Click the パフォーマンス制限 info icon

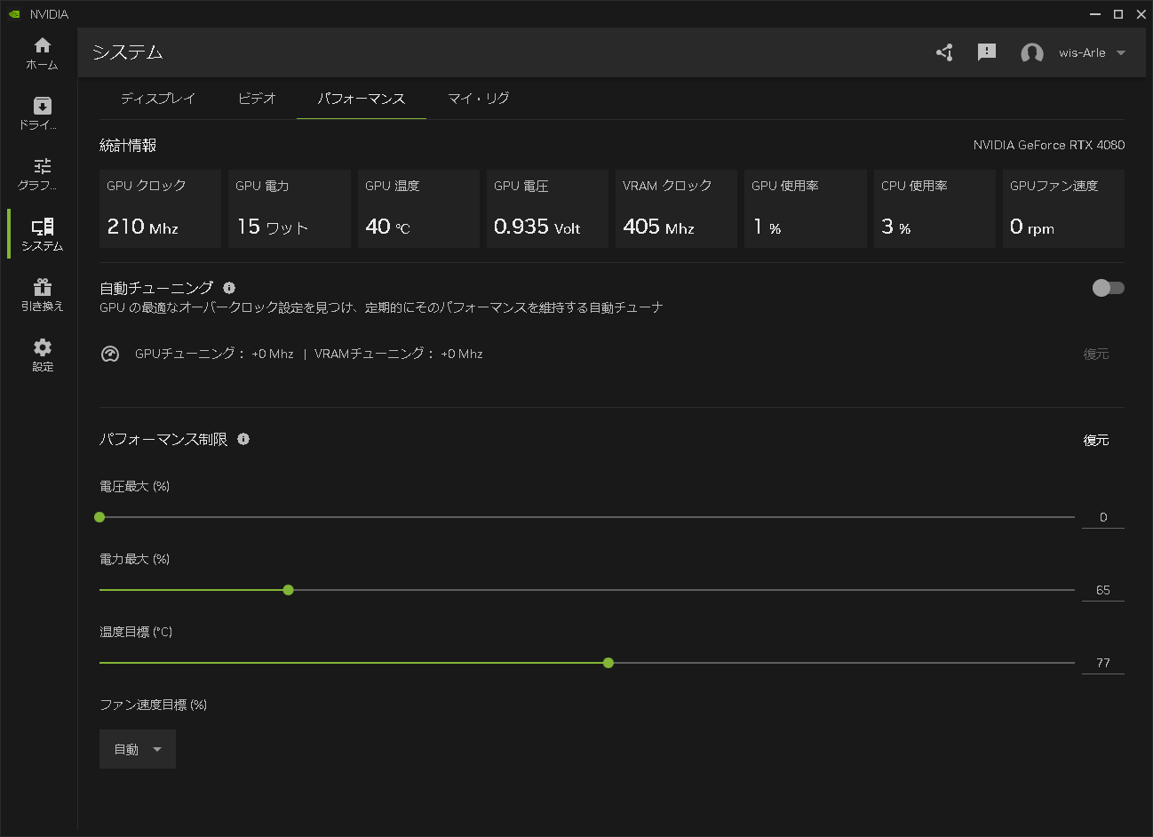click(x=243, y=439)
